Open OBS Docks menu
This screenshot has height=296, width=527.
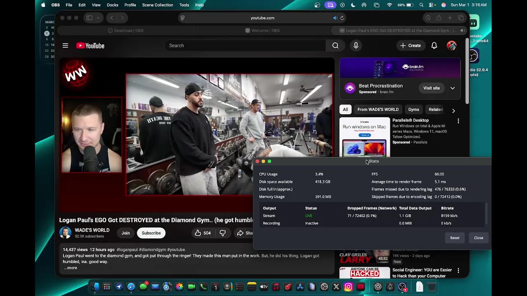point(112,5)
